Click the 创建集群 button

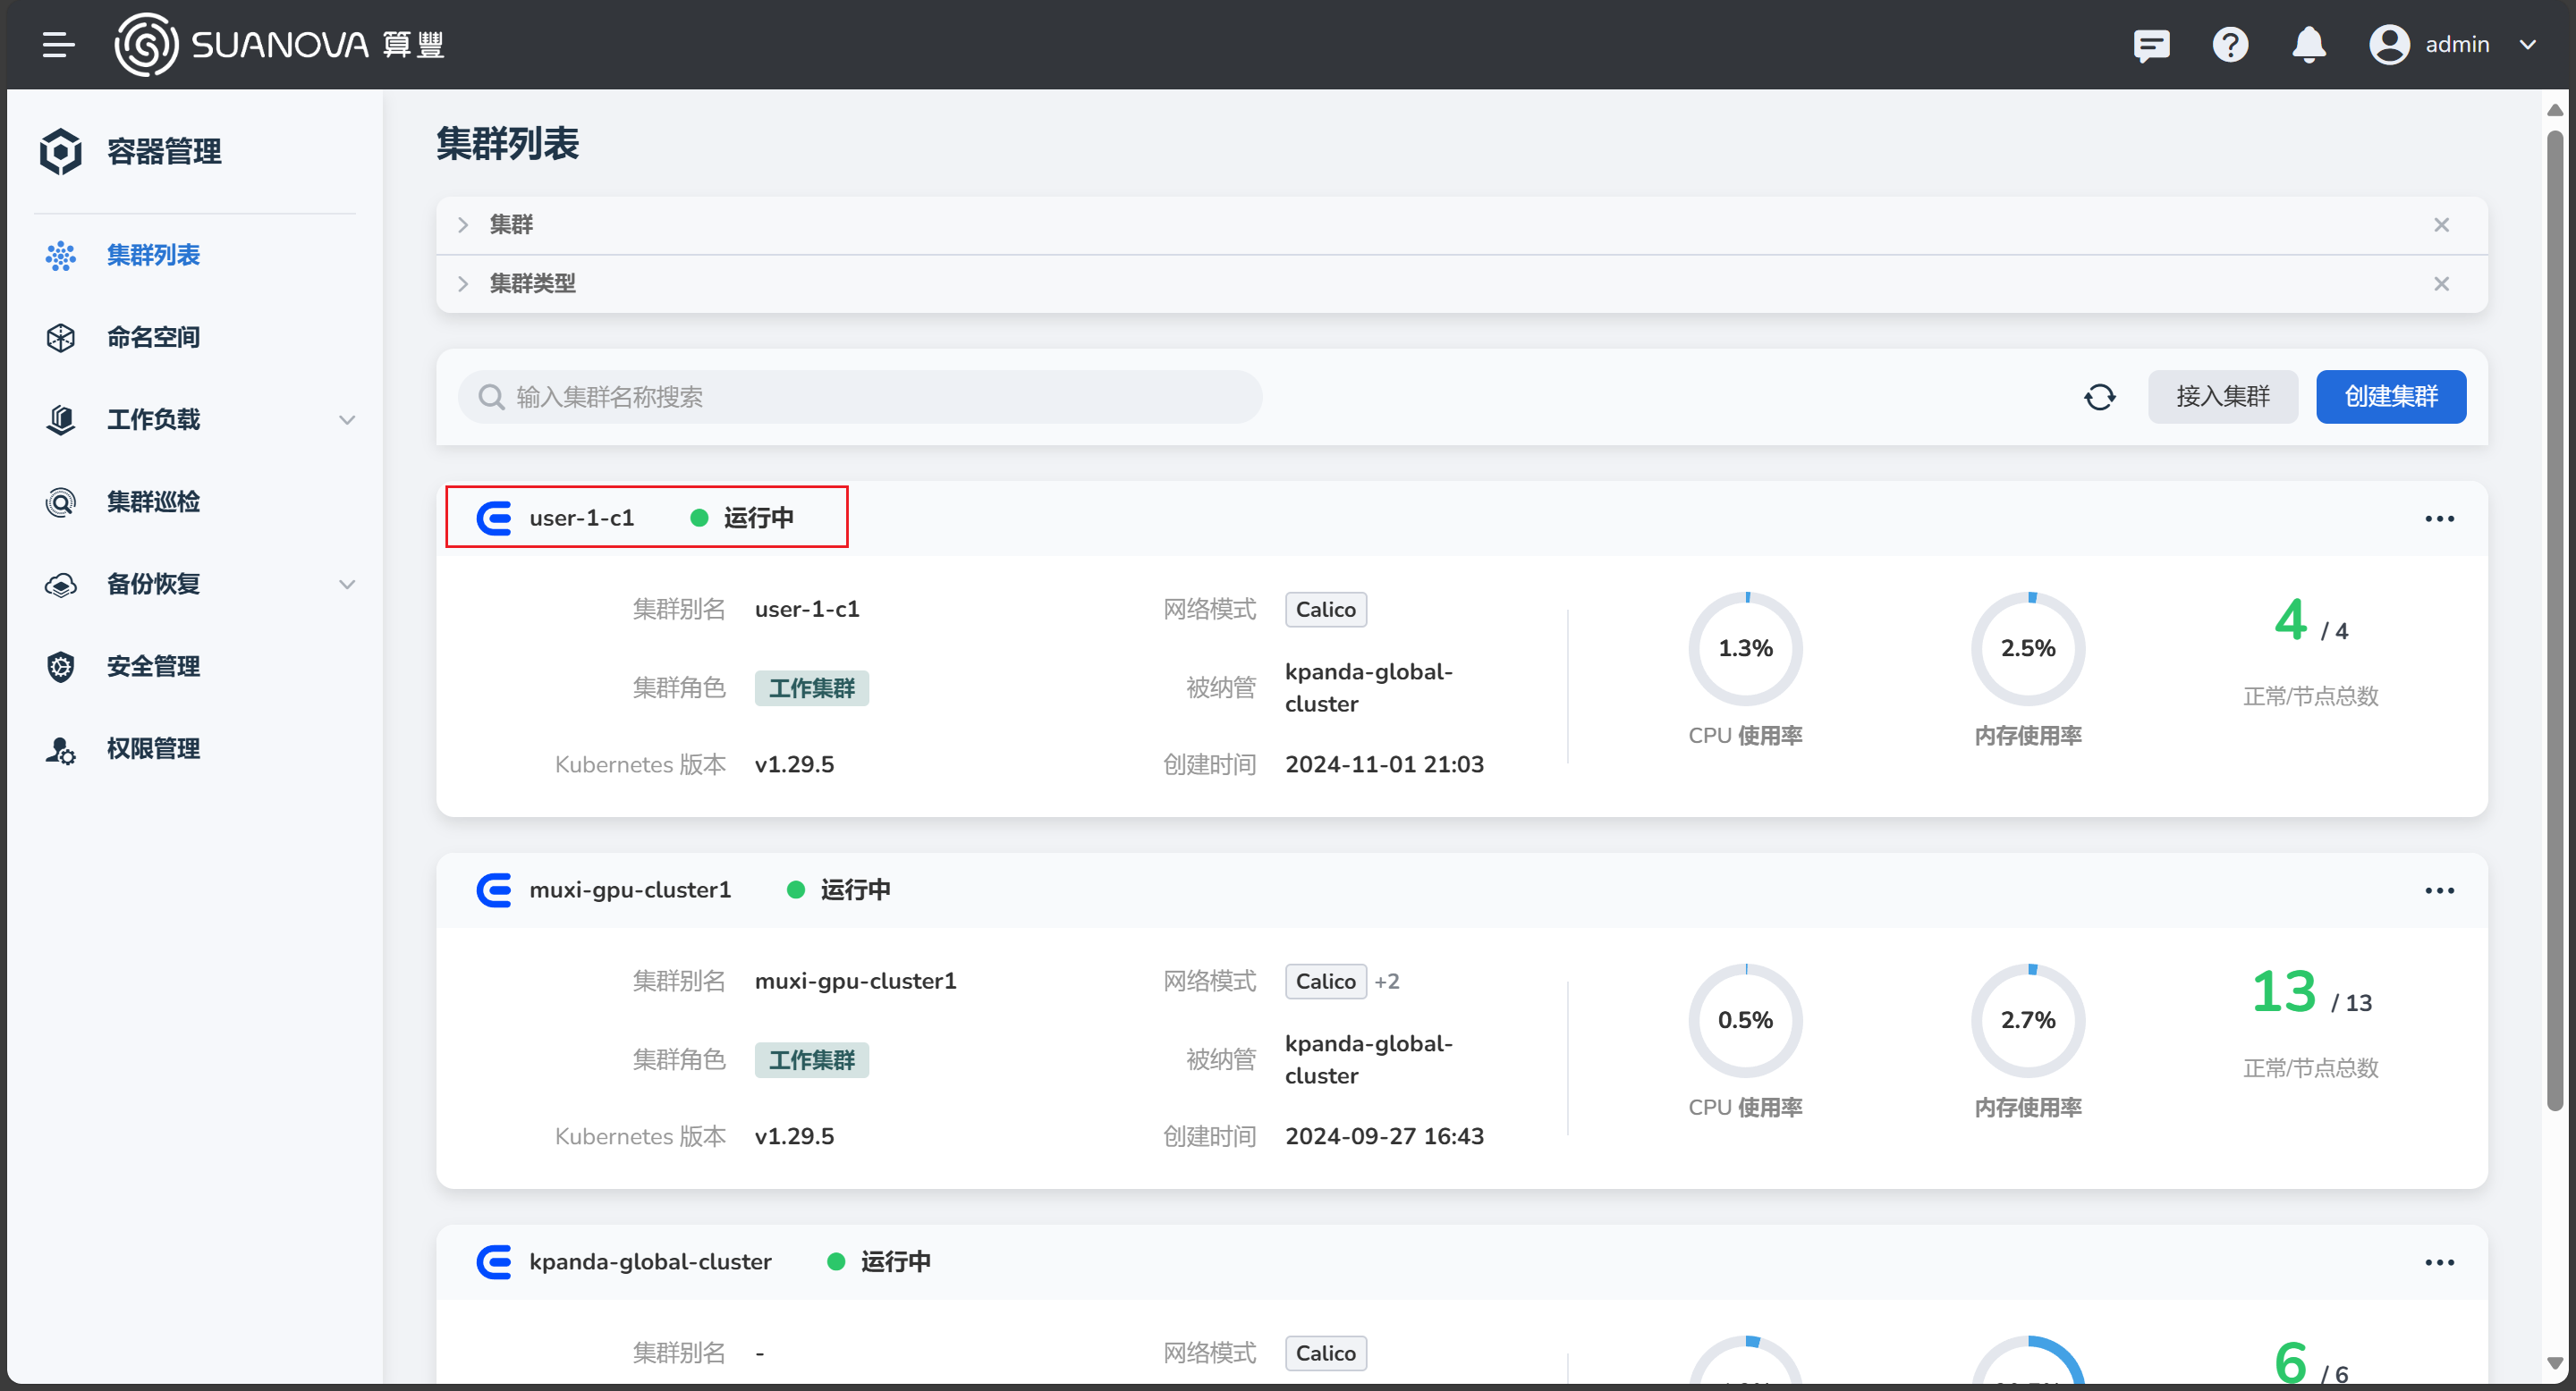[x=2390, y=397]
